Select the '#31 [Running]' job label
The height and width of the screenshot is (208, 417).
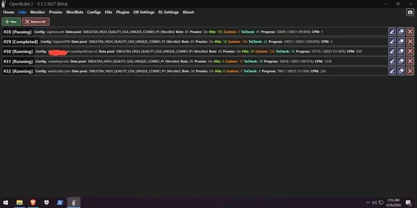[18, 61]
